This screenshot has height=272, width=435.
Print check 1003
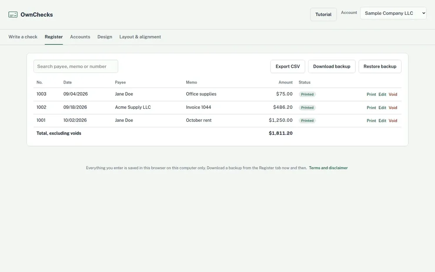coord(371,94)
